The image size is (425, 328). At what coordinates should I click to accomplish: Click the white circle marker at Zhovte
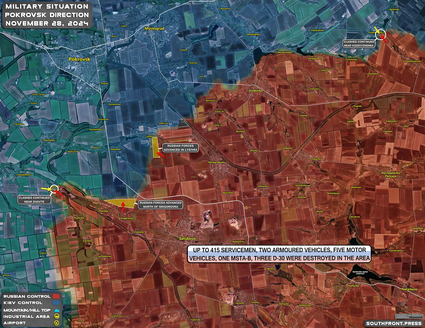[x=54, y=190]
